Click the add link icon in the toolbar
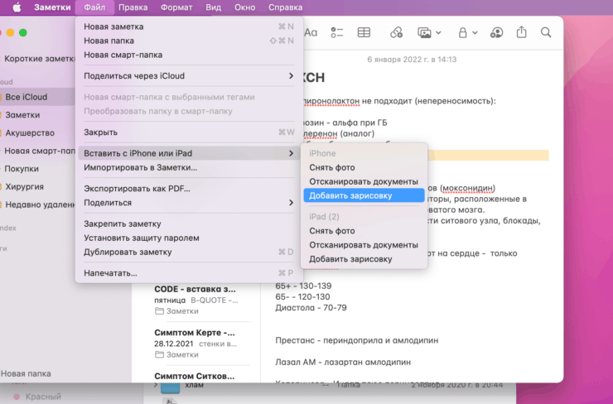The width and height of the screenshot is (613, 404). click(x=396, y=32)
